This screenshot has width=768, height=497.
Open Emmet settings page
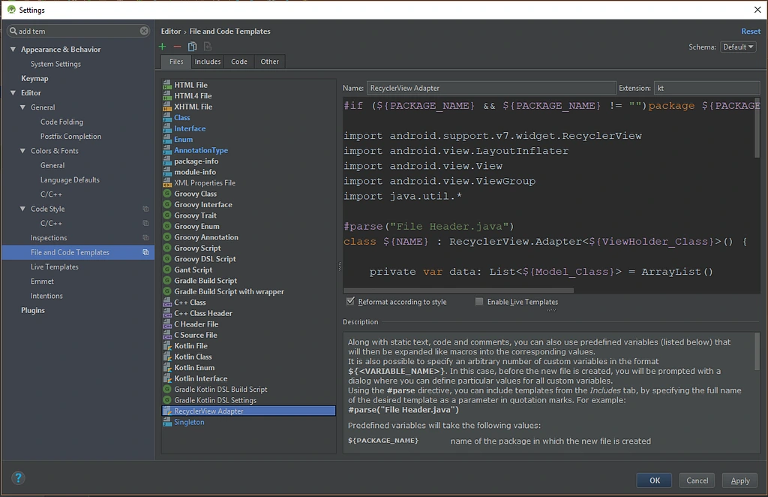(x=42, y=282)
